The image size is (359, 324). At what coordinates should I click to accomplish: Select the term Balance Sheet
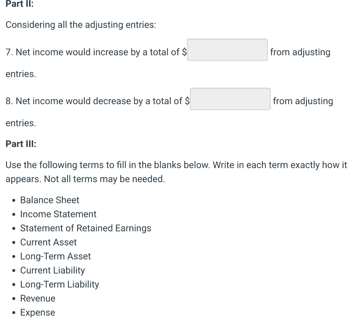[x=49, y=200]
